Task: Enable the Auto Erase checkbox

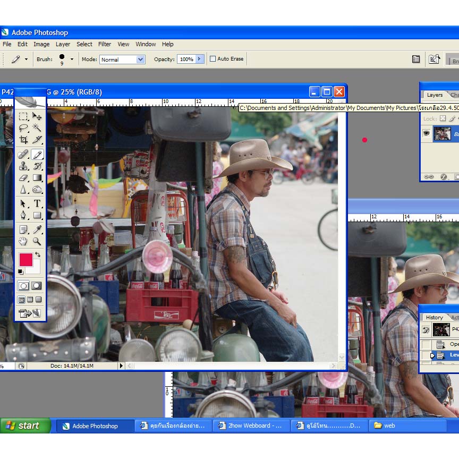Action: (x=213, y=59)
